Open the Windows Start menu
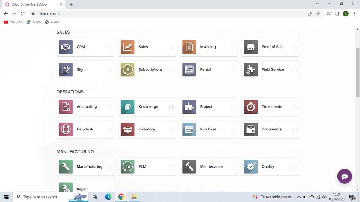The width and height of the screenshot is (360, 202). [x=6, y=197]
